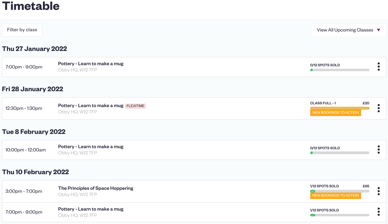Open options menu for Thu 27 January pottery class
The image size is (388, 224).
[378, 67]
